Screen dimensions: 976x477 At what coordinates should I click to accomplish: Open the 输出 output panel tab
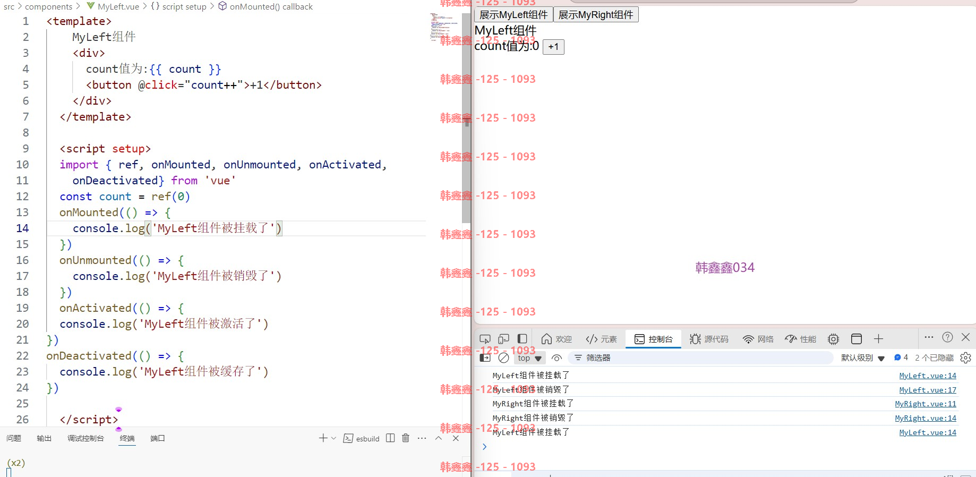44,438
